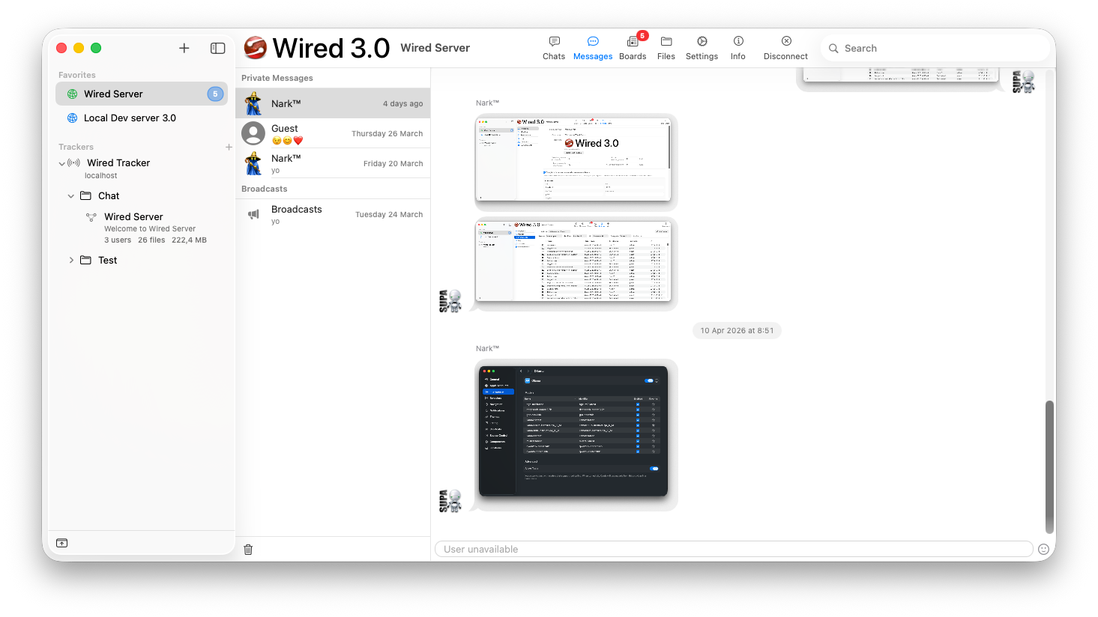Click the export box icon at sidebar bottom
The image size is (1098, 617).
tap(61, 543)
